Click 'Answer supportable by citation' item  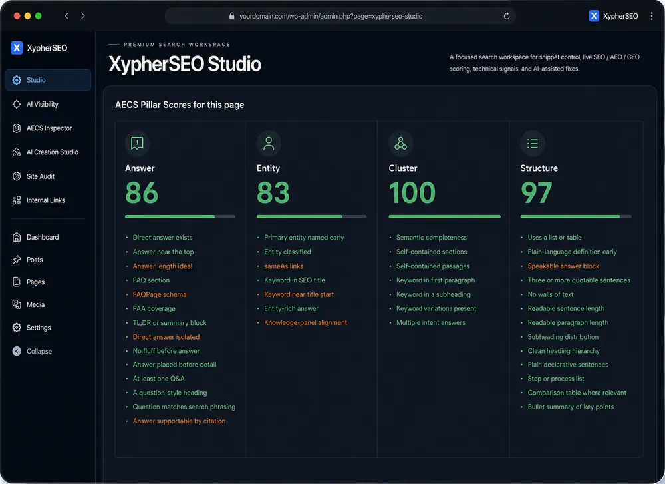click(x=179, y=421)
